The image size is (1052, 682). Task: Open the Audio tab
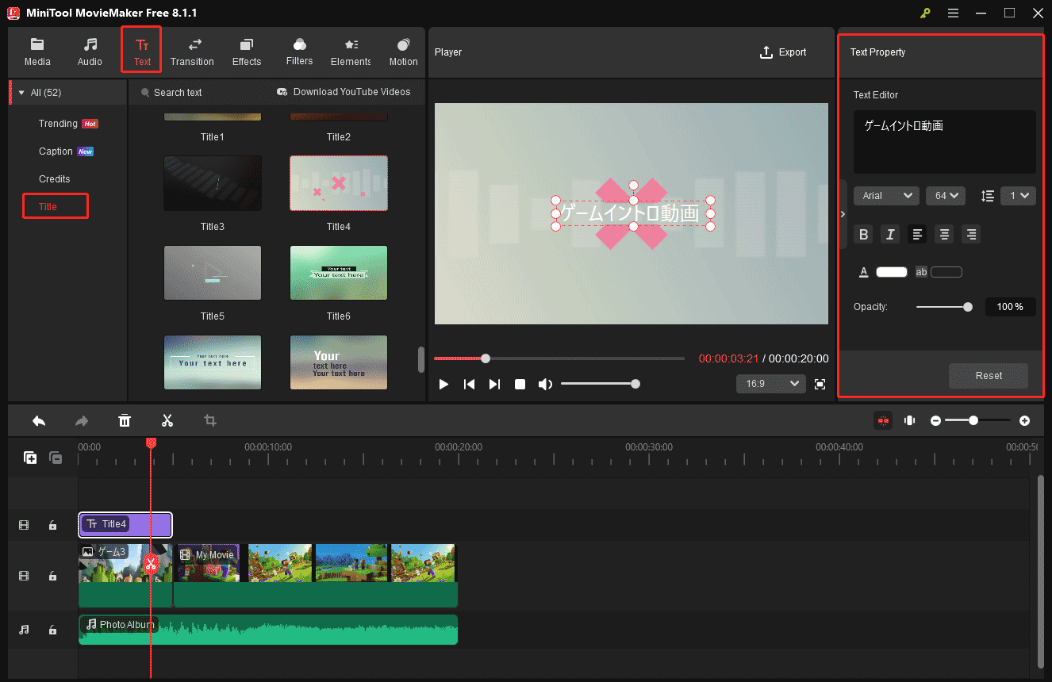pyautogui.click(x=90, y=52)
